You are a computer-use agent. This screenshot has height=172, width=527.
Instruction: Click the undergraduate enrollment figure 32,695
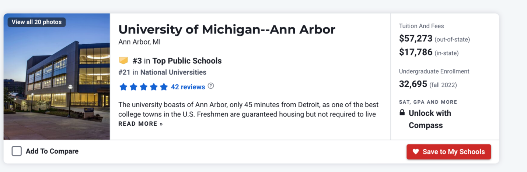(413, 84)
